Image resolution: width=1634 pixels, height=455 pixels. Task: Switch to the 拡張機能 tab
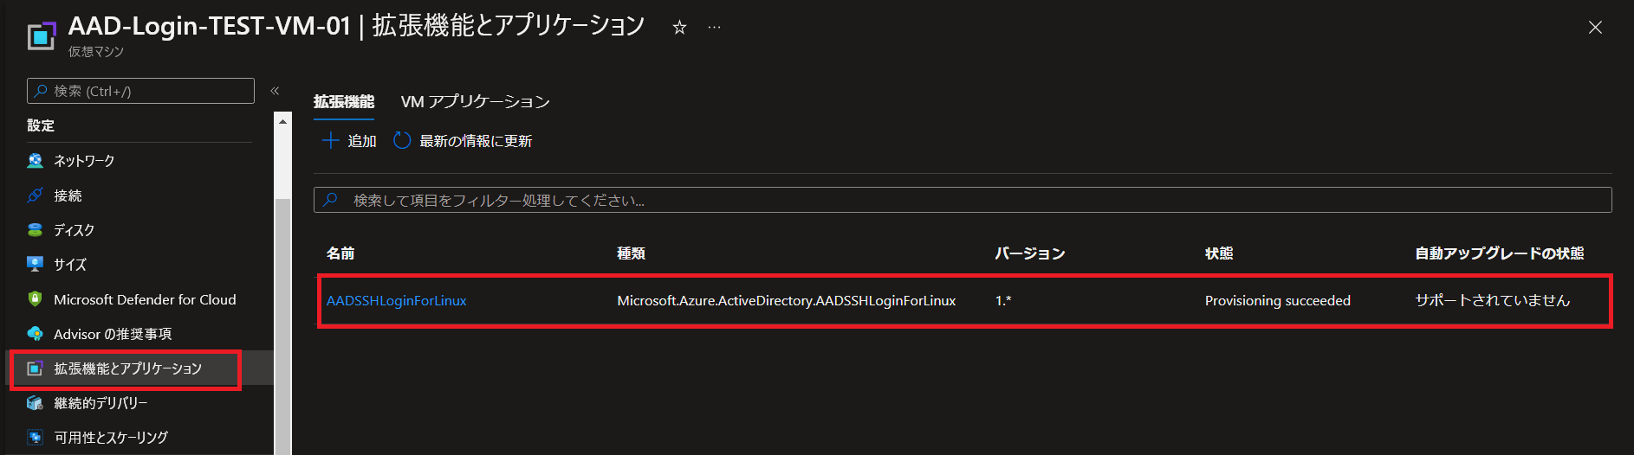point(344,102)
